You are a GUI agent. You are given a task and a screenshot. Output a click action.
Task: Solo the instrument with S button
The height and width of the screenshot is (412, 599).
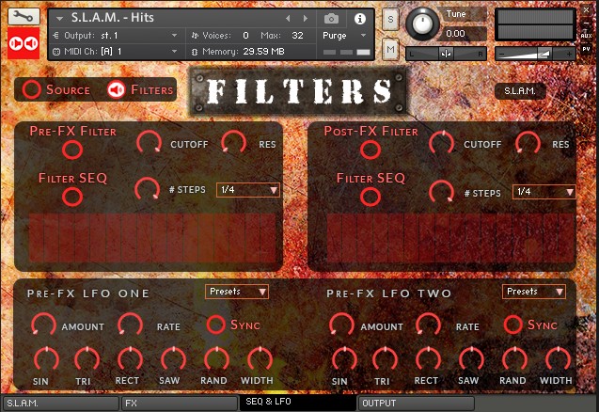pos(390,19)
